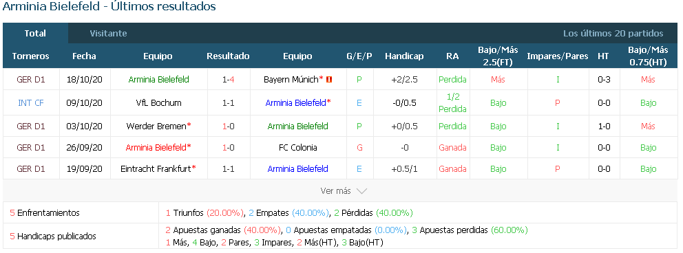Open the 1-1 result against VfL Bochum
The width and height of the screenshot is (683, 253).
point(229,103)
